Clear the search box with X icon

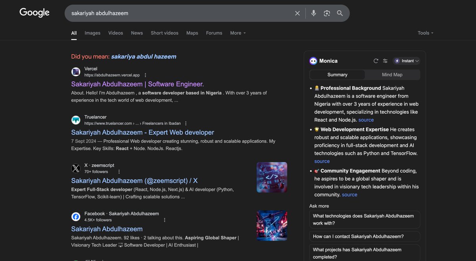[x=297, y=13]
